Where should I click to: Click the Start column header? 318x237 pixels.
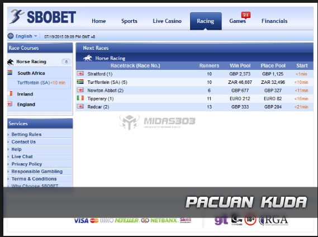302,66
